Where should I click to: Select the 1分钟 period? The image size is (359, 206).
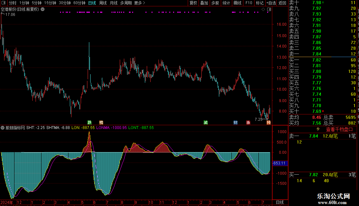tap(24, 3)
